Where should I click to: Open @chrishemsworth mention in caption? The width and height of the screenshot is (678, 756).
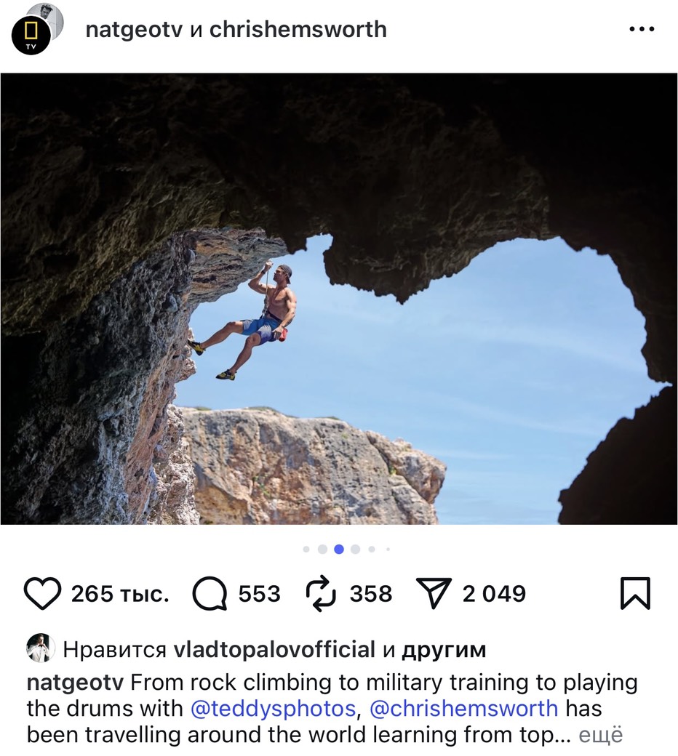coord(463,708)
